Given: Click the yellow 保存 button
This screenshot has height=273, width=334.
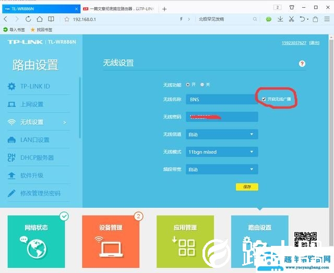Looking at the screenshot, I should pos(247,187).
